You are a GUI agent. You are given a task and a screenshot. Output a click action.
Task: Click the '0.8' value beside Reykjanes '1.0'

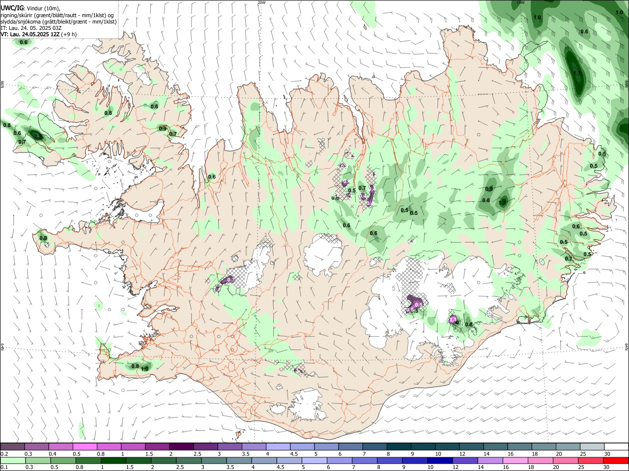pyautogui.click(x=135, y=366)
